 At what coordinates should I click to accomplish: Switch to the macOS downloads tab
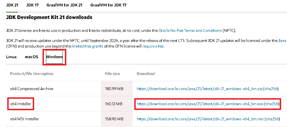tap(31, 57)
